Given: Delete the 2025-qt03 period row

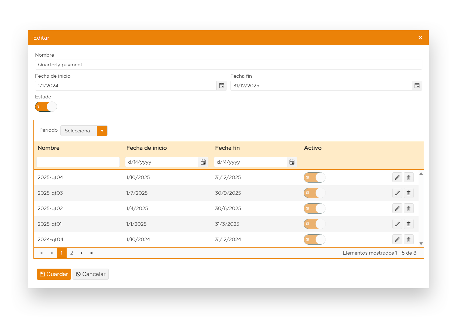Looking at the screenshot, I should tap(409, 193).
